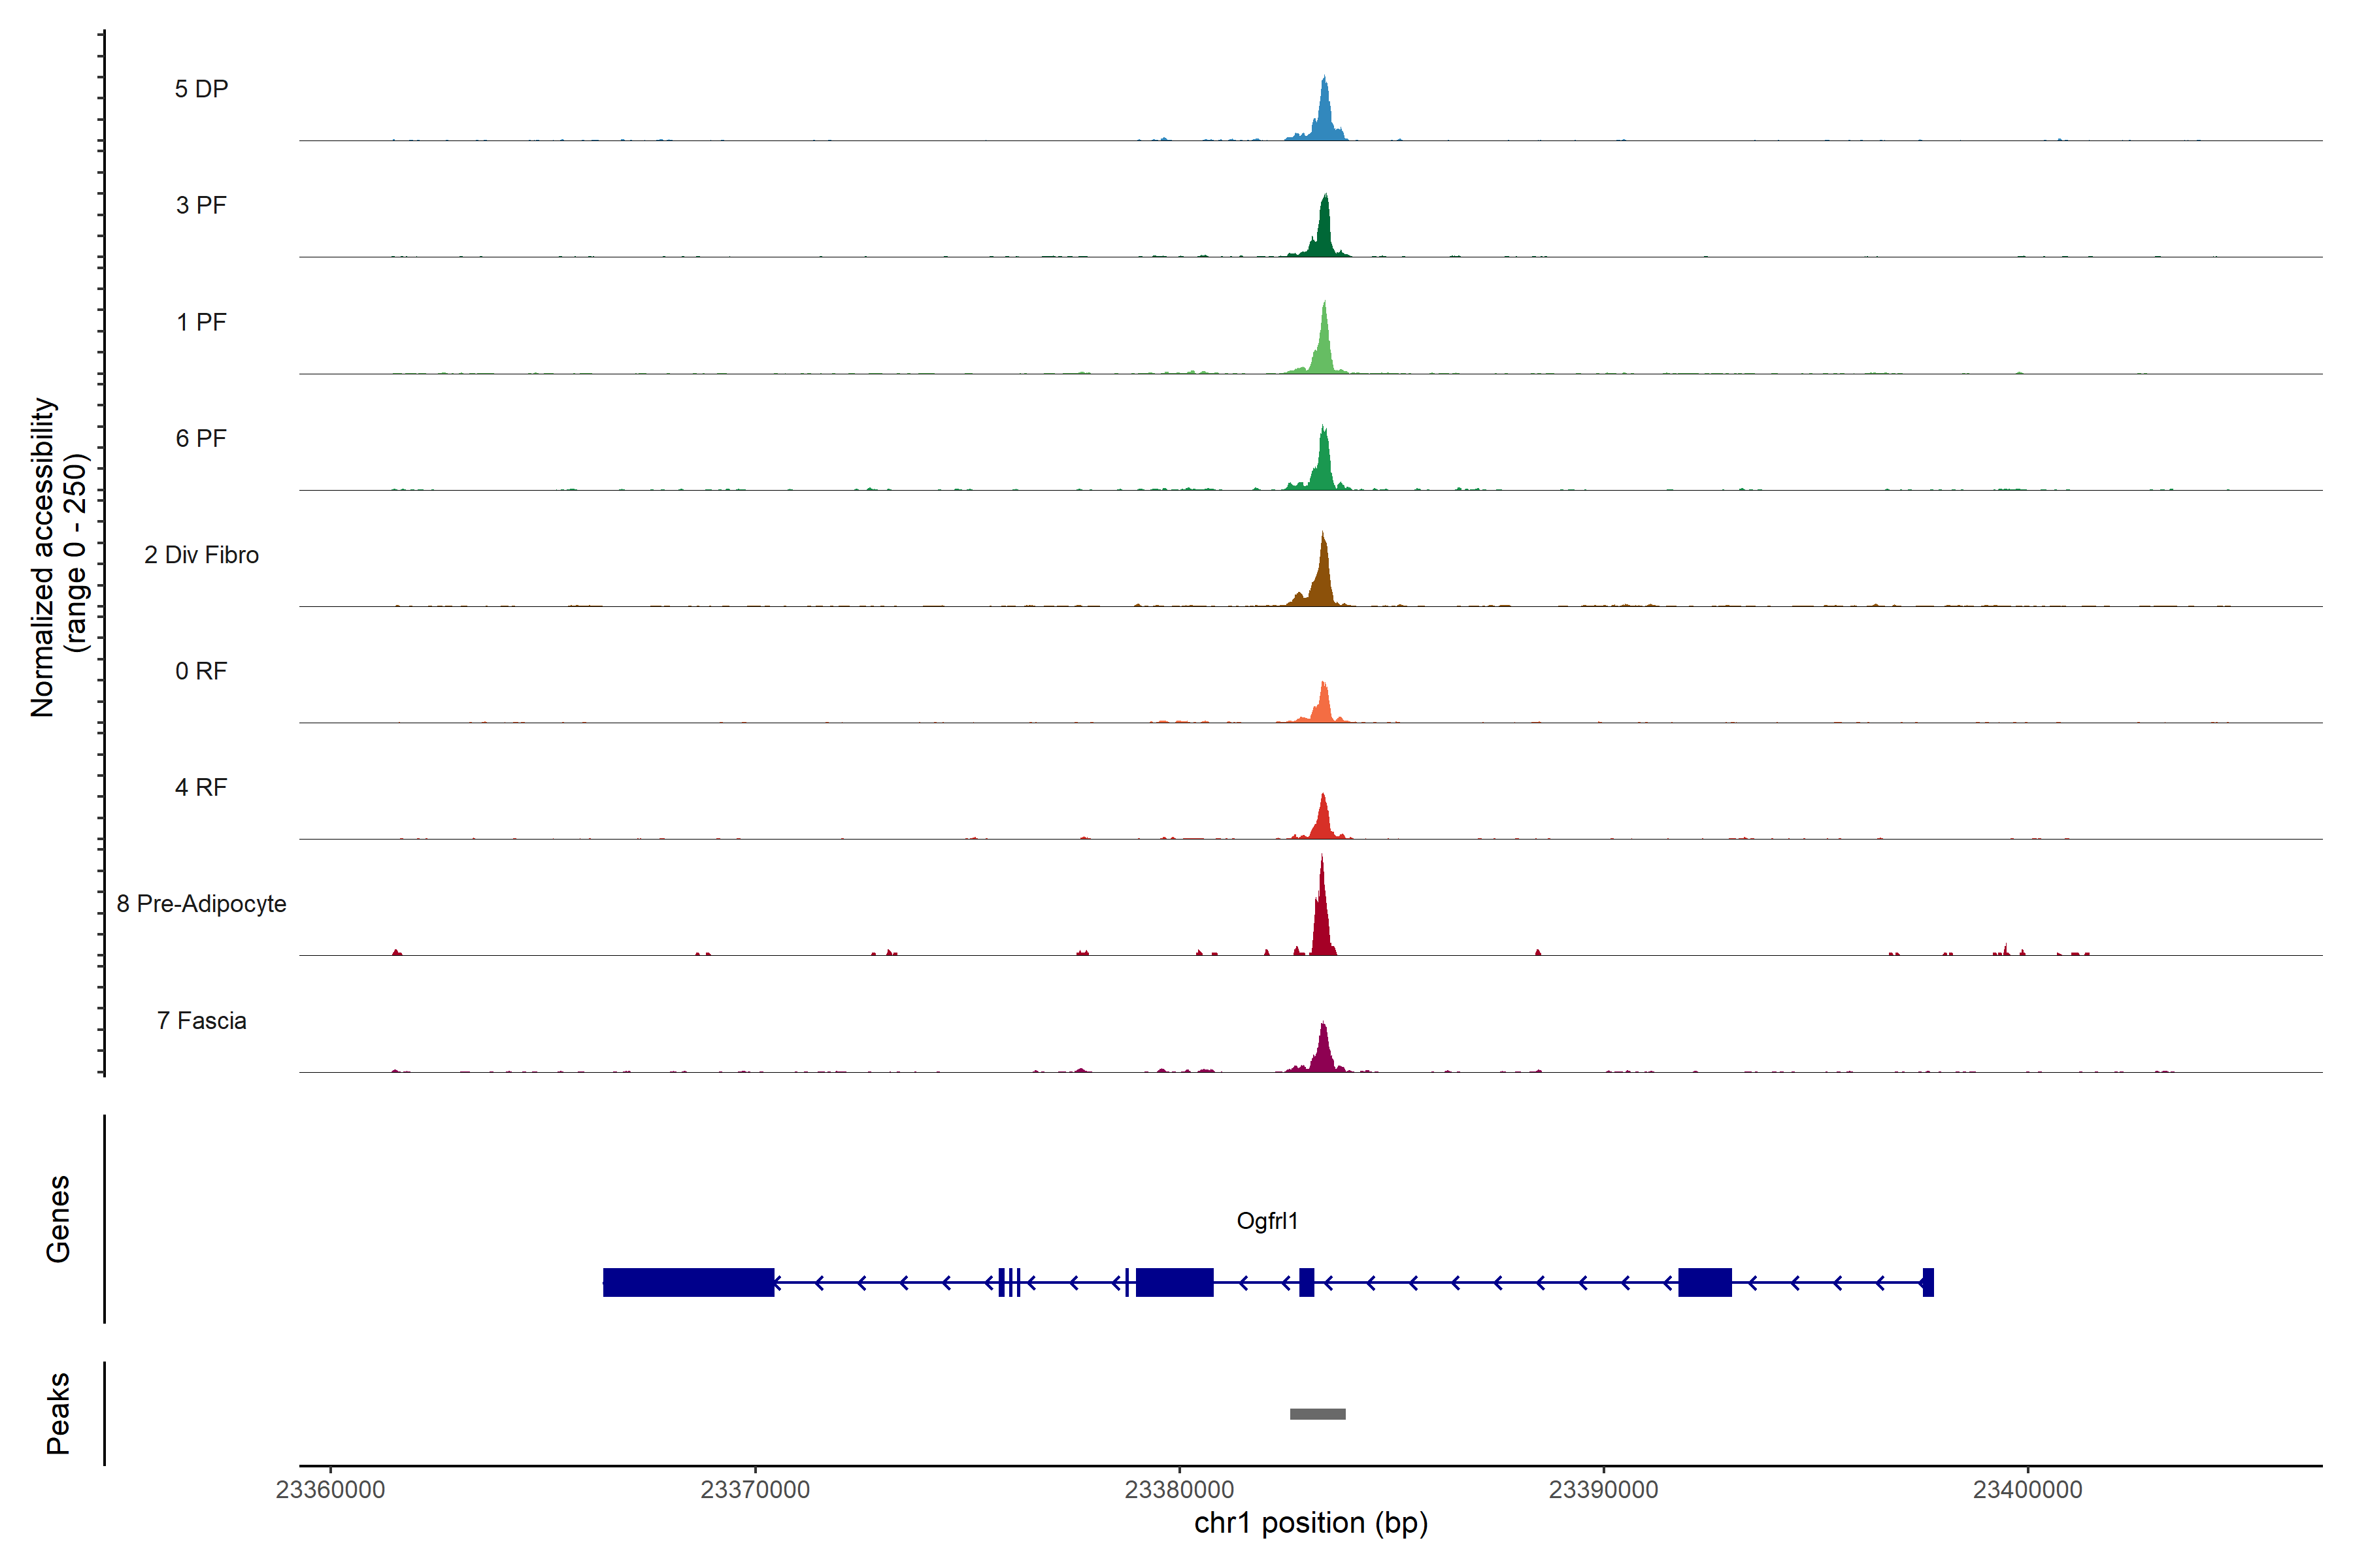Image resolution: width=2353 pixels, height=1568 pixels.
Task: Click the brown 2 Div Fibro peak
Action: click(x=1322, y=580)
